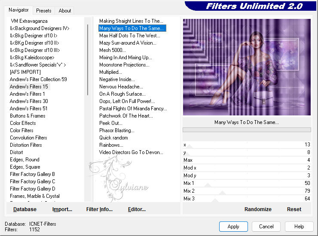Select [AFS IMPORT] category
This screenshot has width=318, height=236.
25,72
